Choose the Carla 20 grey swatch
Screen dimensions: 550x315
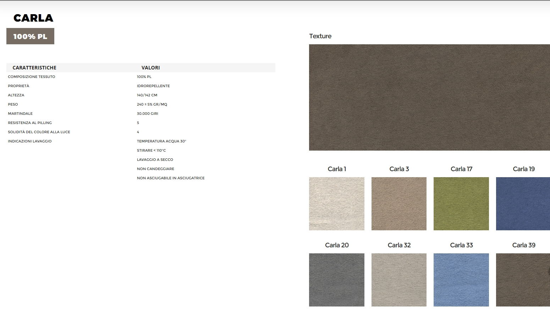tap(336, 280)
